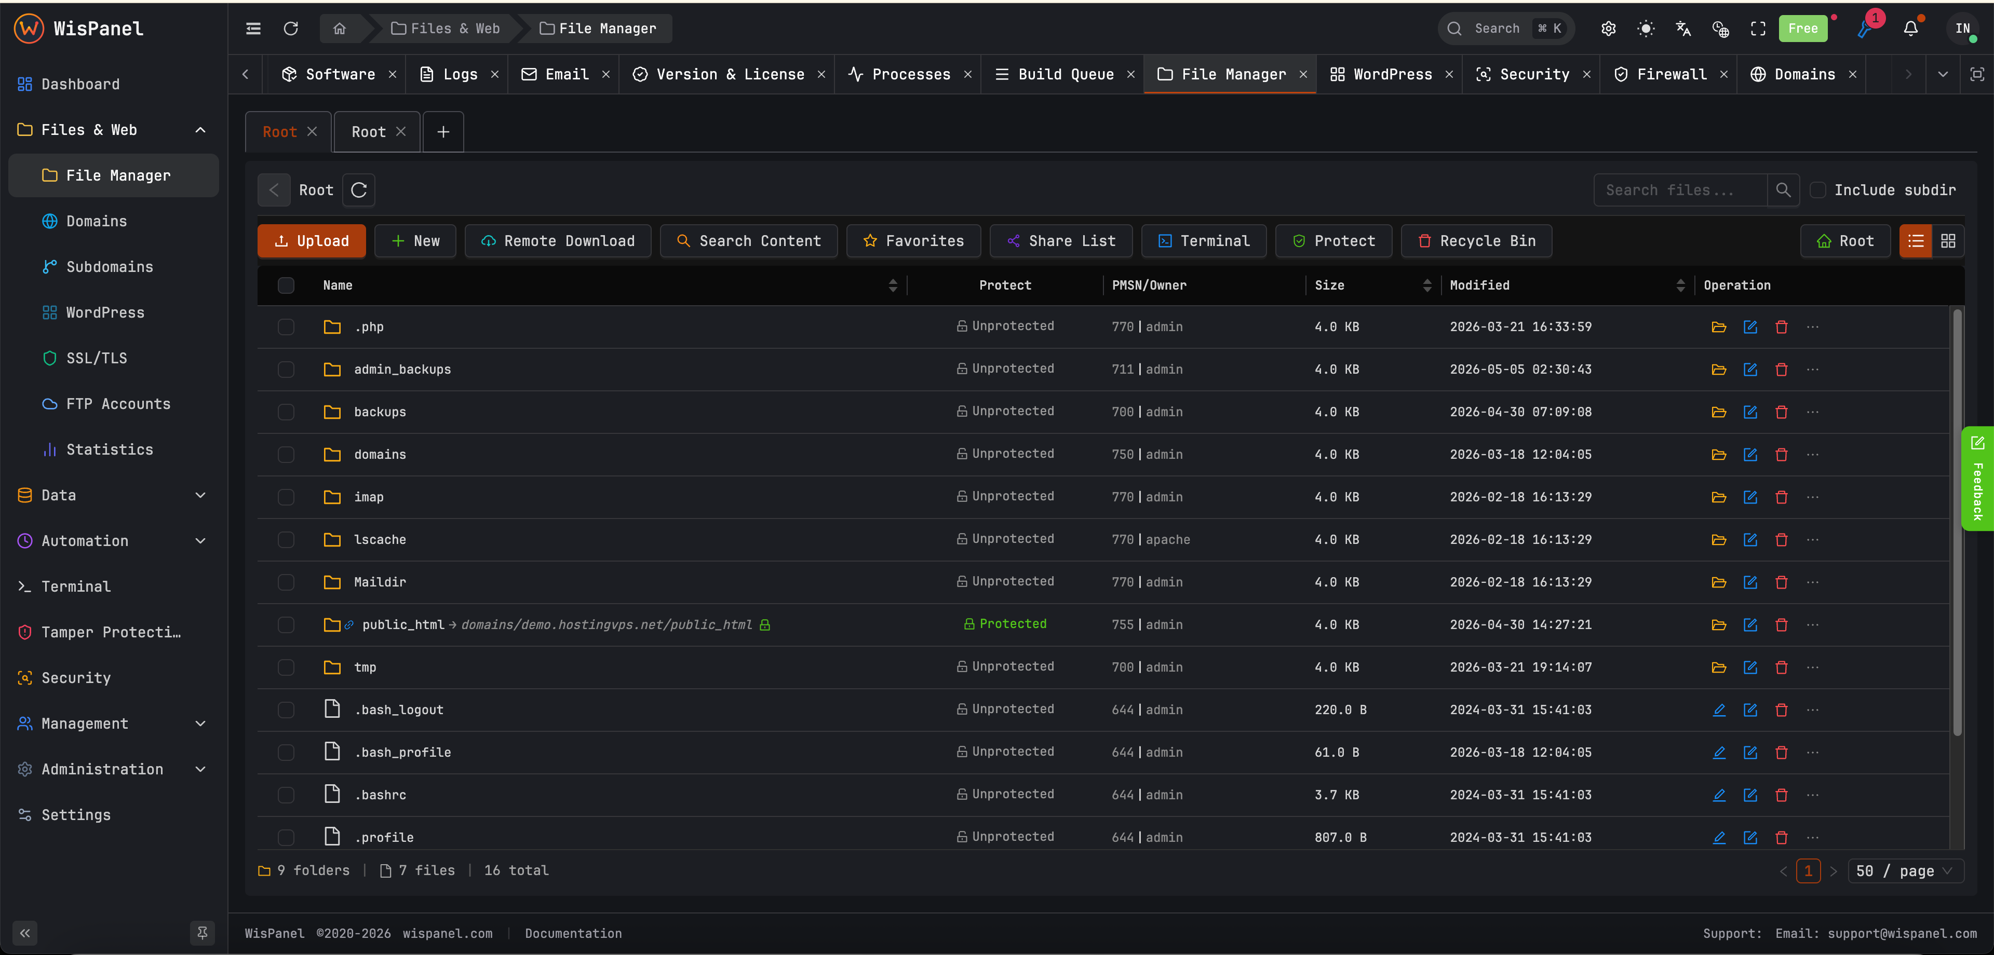Viewport: 1994px width, 955px height.
Task: Focus the Search files input
Action: pyautogui.click(x=1680, y=189)
